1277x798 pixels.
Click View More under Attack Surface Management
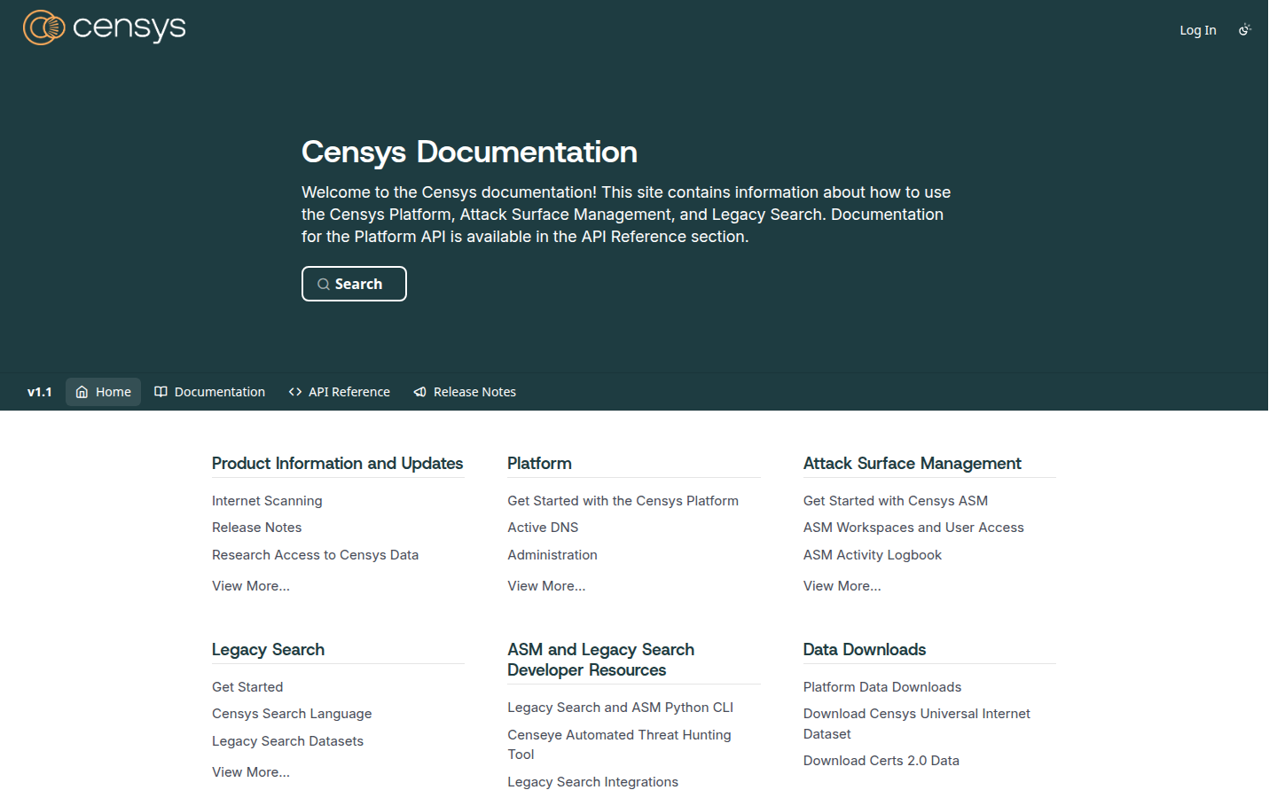[x=842, y=586]
